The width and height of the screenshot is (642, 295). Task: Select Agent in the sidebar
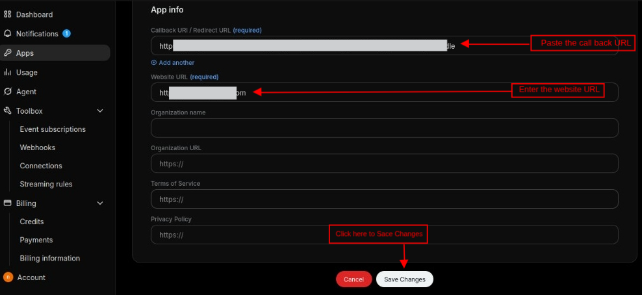(26, 92)
